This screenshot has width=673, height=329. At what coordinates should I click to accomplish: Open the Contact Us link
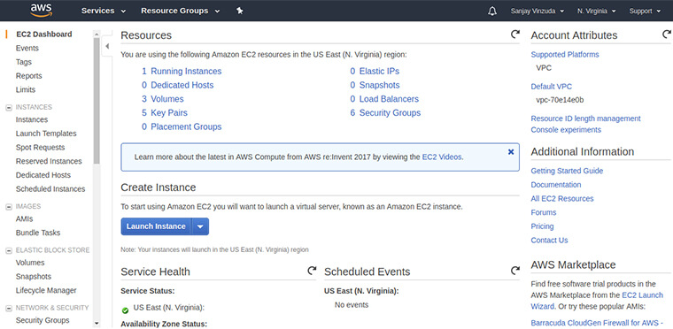tap(549, 241)
